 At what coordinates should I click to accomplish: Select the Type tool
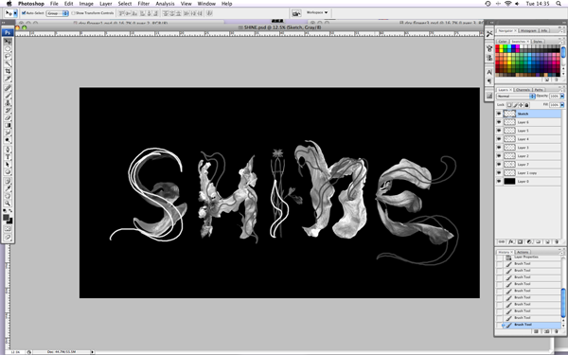pos(8,157)
